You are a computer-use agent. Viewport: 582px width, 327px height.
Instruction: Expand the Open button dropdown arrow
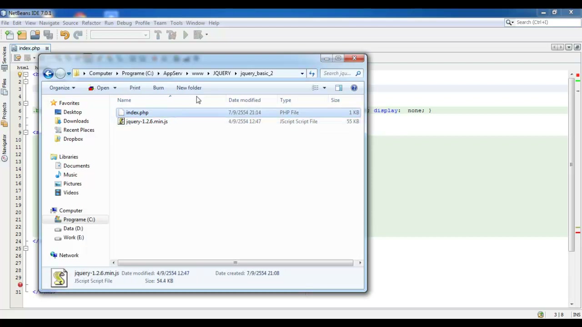115,88
